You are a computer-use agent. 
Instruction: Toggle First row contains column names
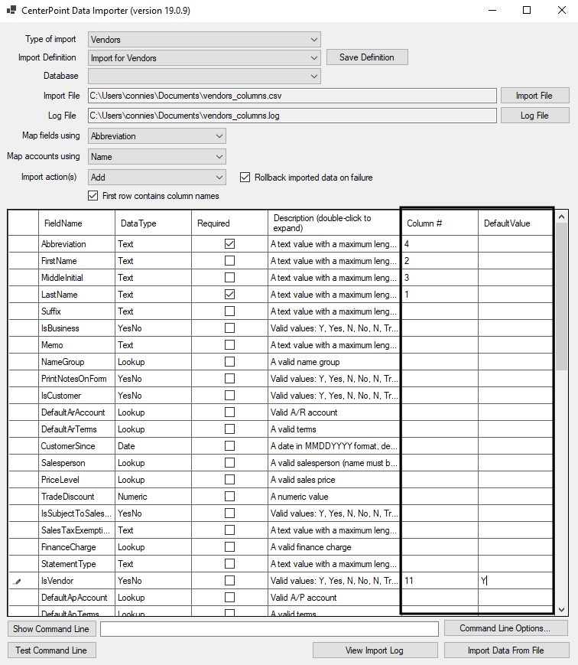point(94,196)
